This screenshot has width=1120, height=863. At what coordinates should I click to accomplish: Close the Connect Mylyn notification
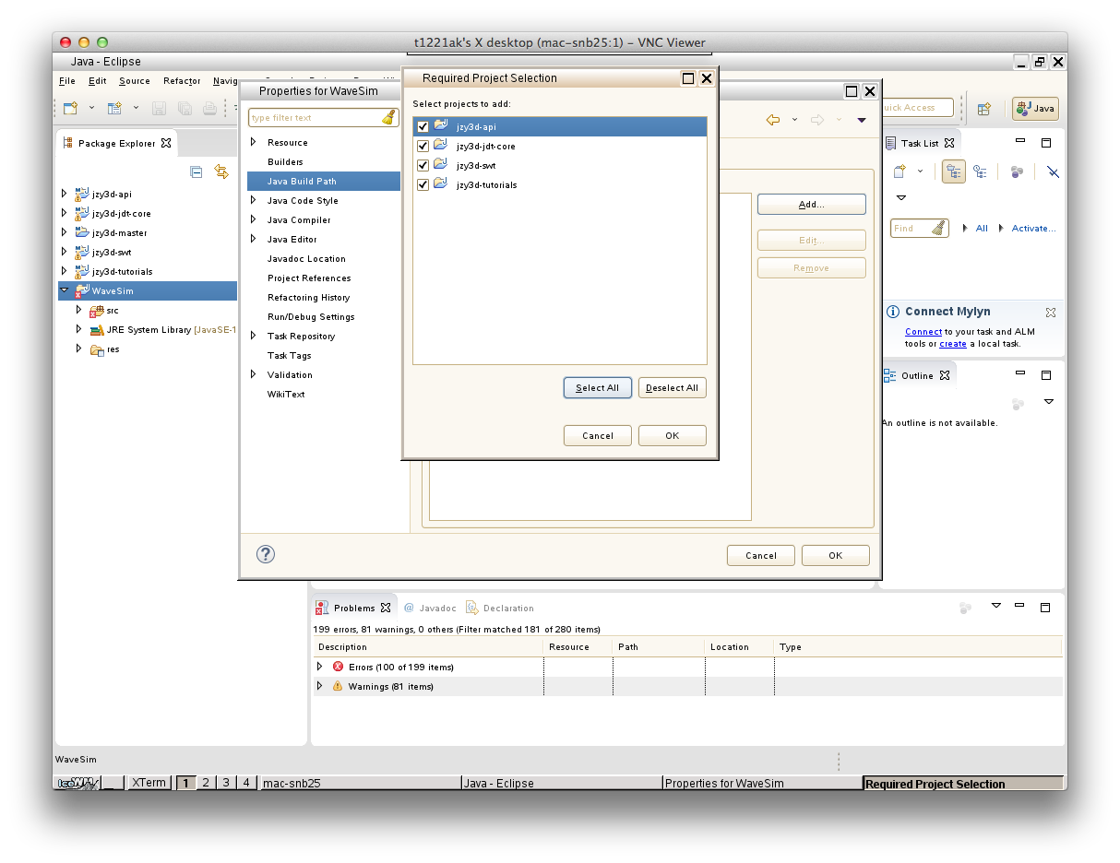(1050, 313)
